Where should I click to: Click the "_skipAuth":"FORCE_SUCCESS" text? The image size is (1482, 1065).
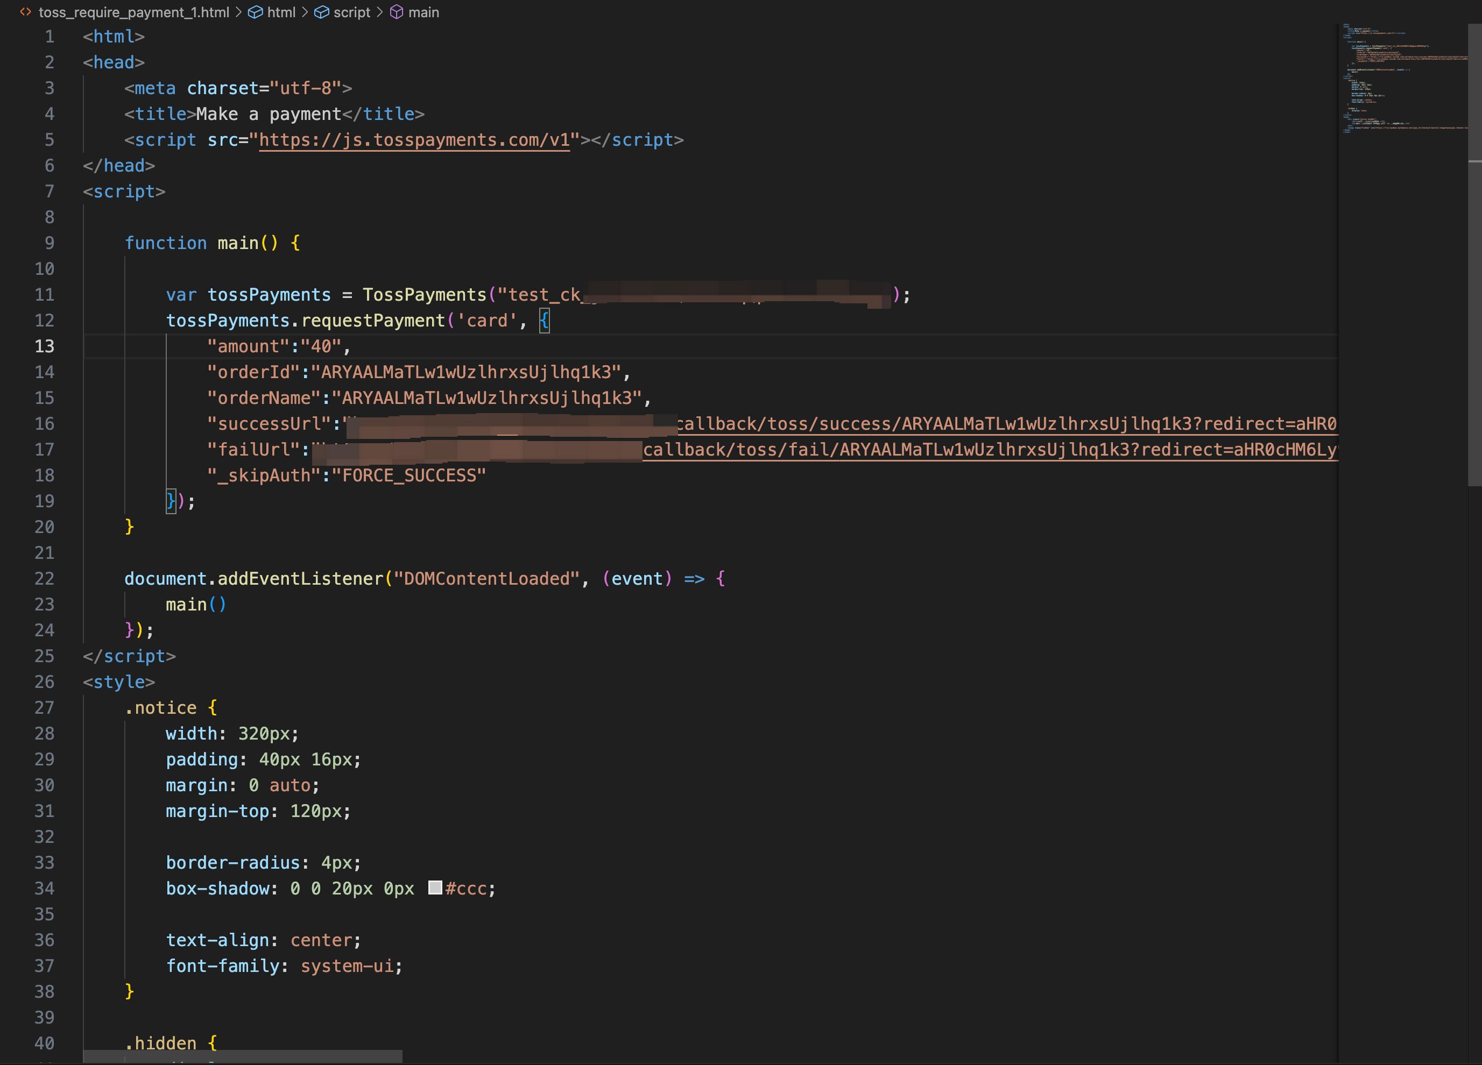tap(347, 475)
